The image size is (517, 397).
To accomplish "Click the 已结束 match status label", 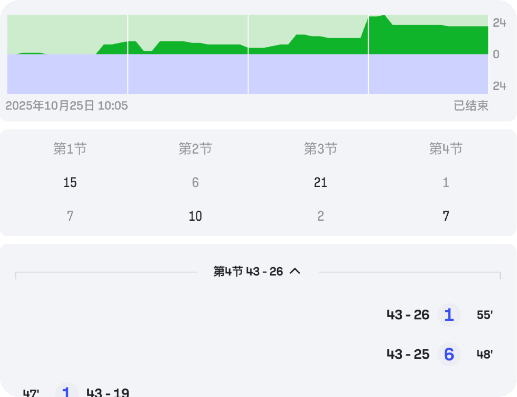I will coord(471,106).
